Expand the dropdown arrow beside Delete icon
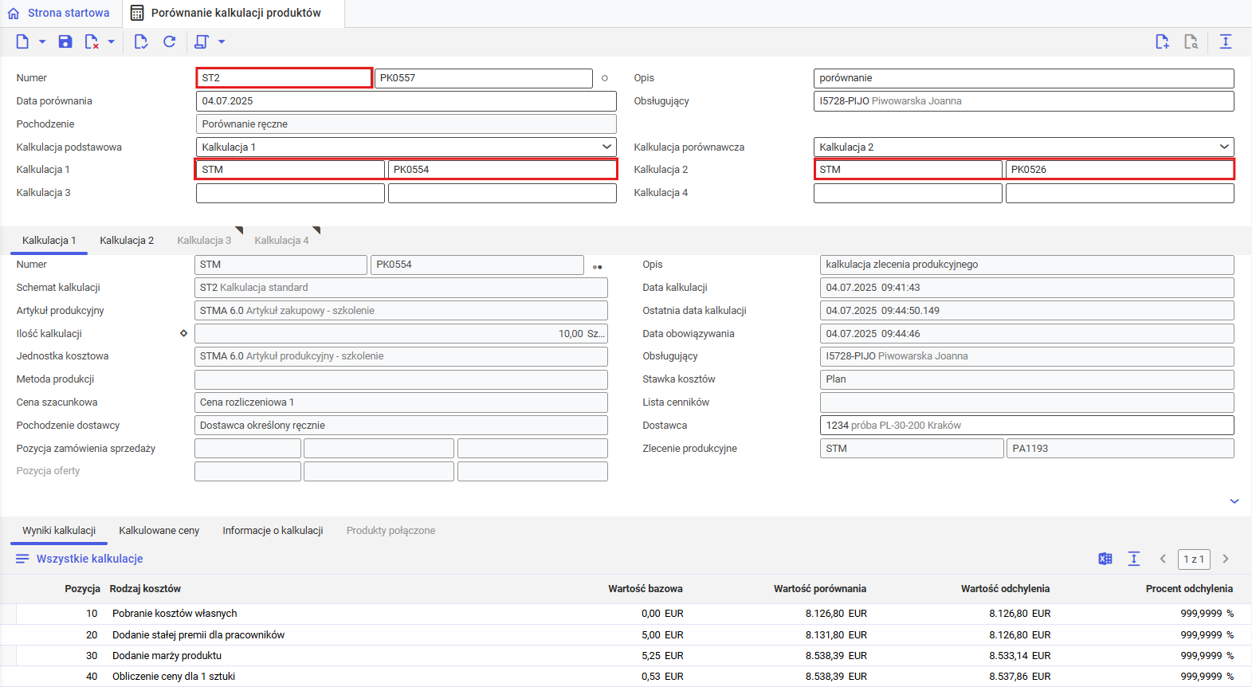Image resolution: width=1252 pixels, height=687 pixels. 112,41
